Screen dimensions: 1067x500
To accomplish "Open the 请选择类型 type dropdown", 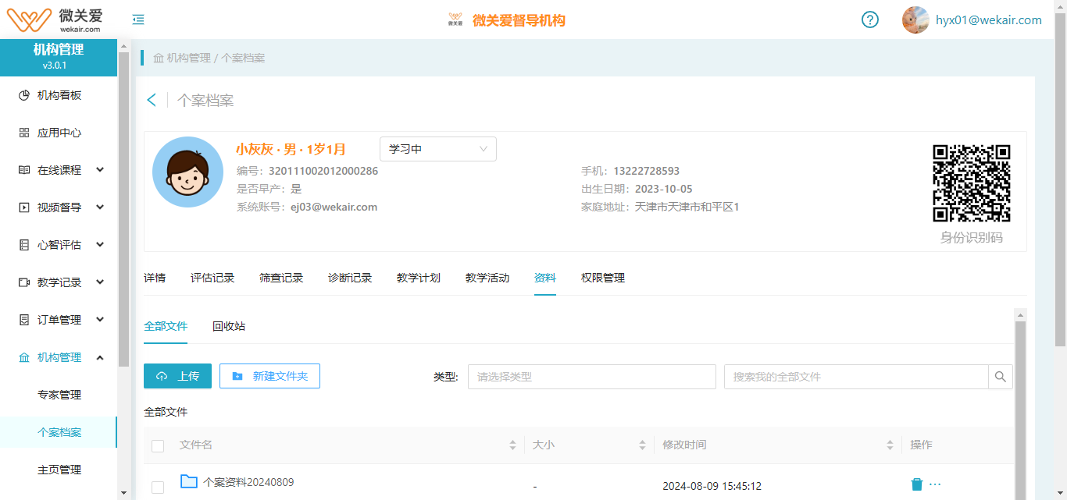I will (x=592, y=377).
